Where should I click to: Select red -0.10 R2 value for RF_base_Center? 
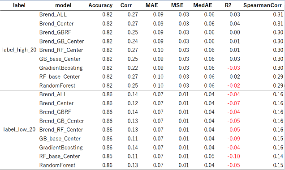233,156
